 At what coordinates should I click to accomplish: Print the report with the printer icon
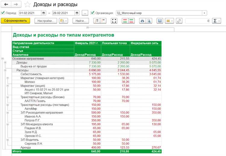click(x=143, y=21)
